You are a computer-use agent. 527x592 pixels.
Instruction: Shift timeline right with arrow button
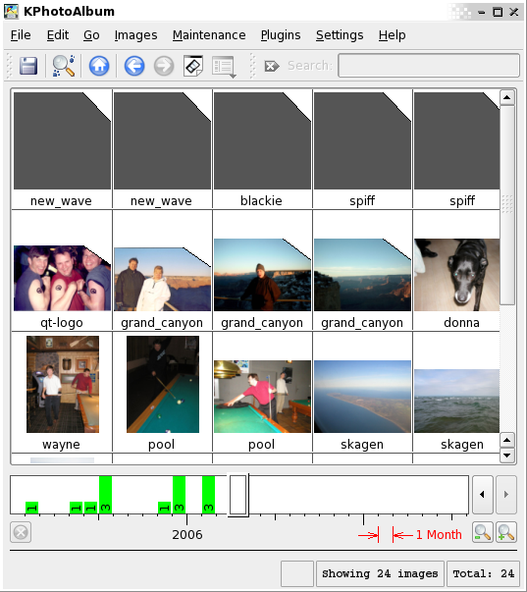point(506,494)
